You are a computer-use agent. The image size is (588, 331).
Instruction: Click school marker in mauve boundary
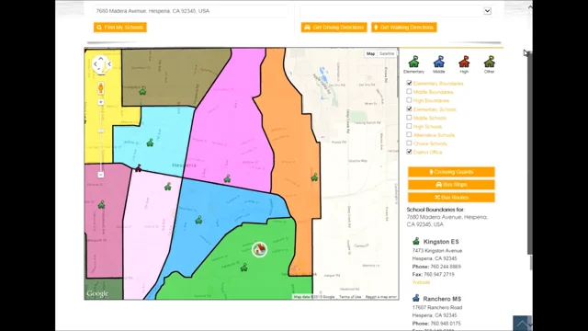coord(102,204)
